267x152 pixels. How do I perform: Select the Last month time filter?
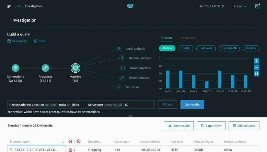click(x=229, y=48)
